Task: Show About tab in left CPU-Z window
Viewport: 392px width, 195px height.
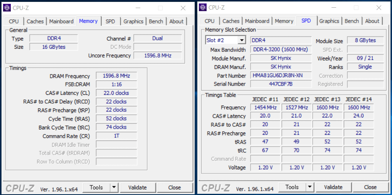Action: 177,21
